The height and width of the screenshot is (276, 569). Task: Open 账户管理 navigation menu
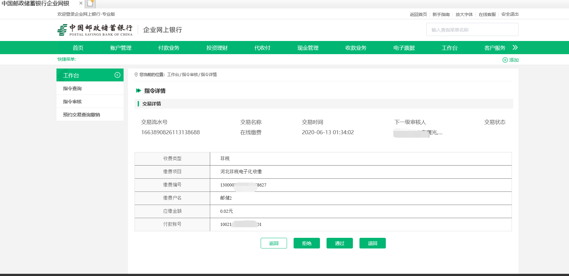pos(121,48)
